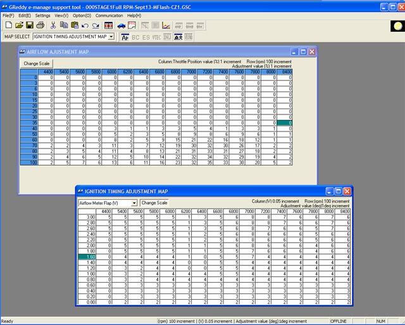This screenshot has width=405, height=325.
Task: Select the Cut scissors icon
Action: 53,25
